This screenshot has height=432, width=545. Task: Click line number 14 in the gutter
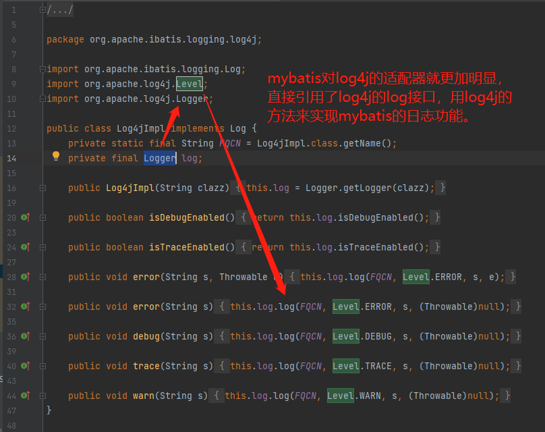[x=11, y=158]
